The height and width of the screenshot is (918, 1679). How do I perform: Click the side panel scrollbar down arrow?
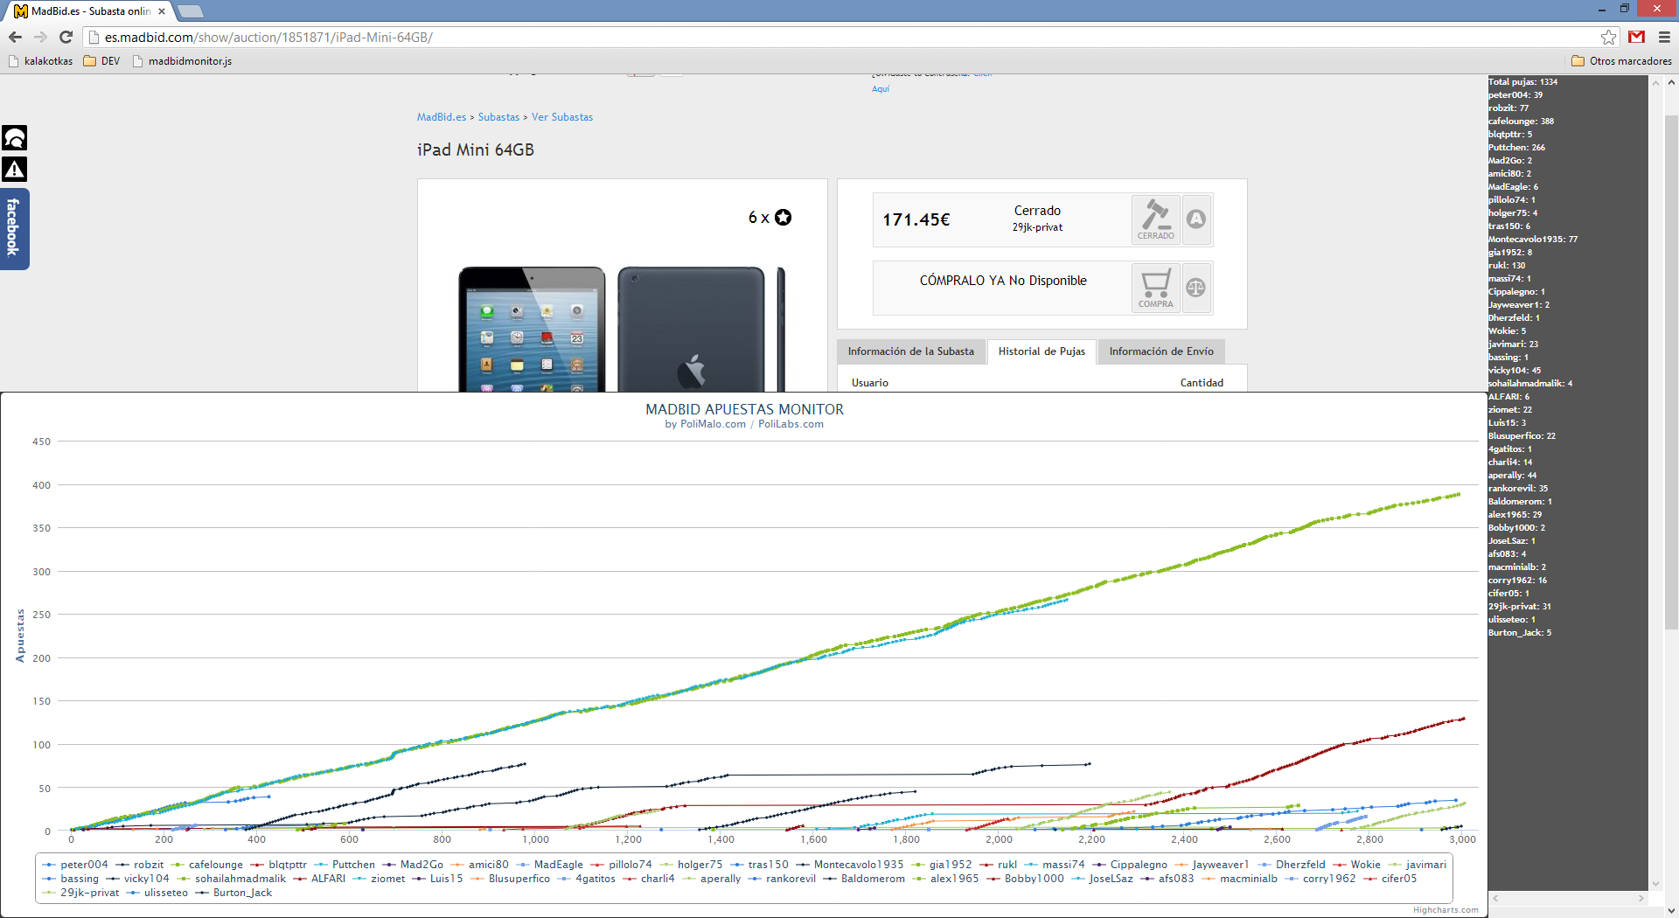pos(1655,884)
